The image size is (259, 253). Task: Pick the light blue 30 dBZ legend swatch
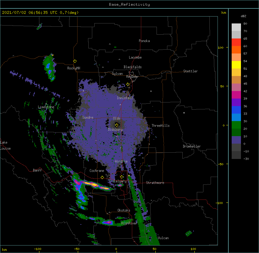(x=236, y=117)
